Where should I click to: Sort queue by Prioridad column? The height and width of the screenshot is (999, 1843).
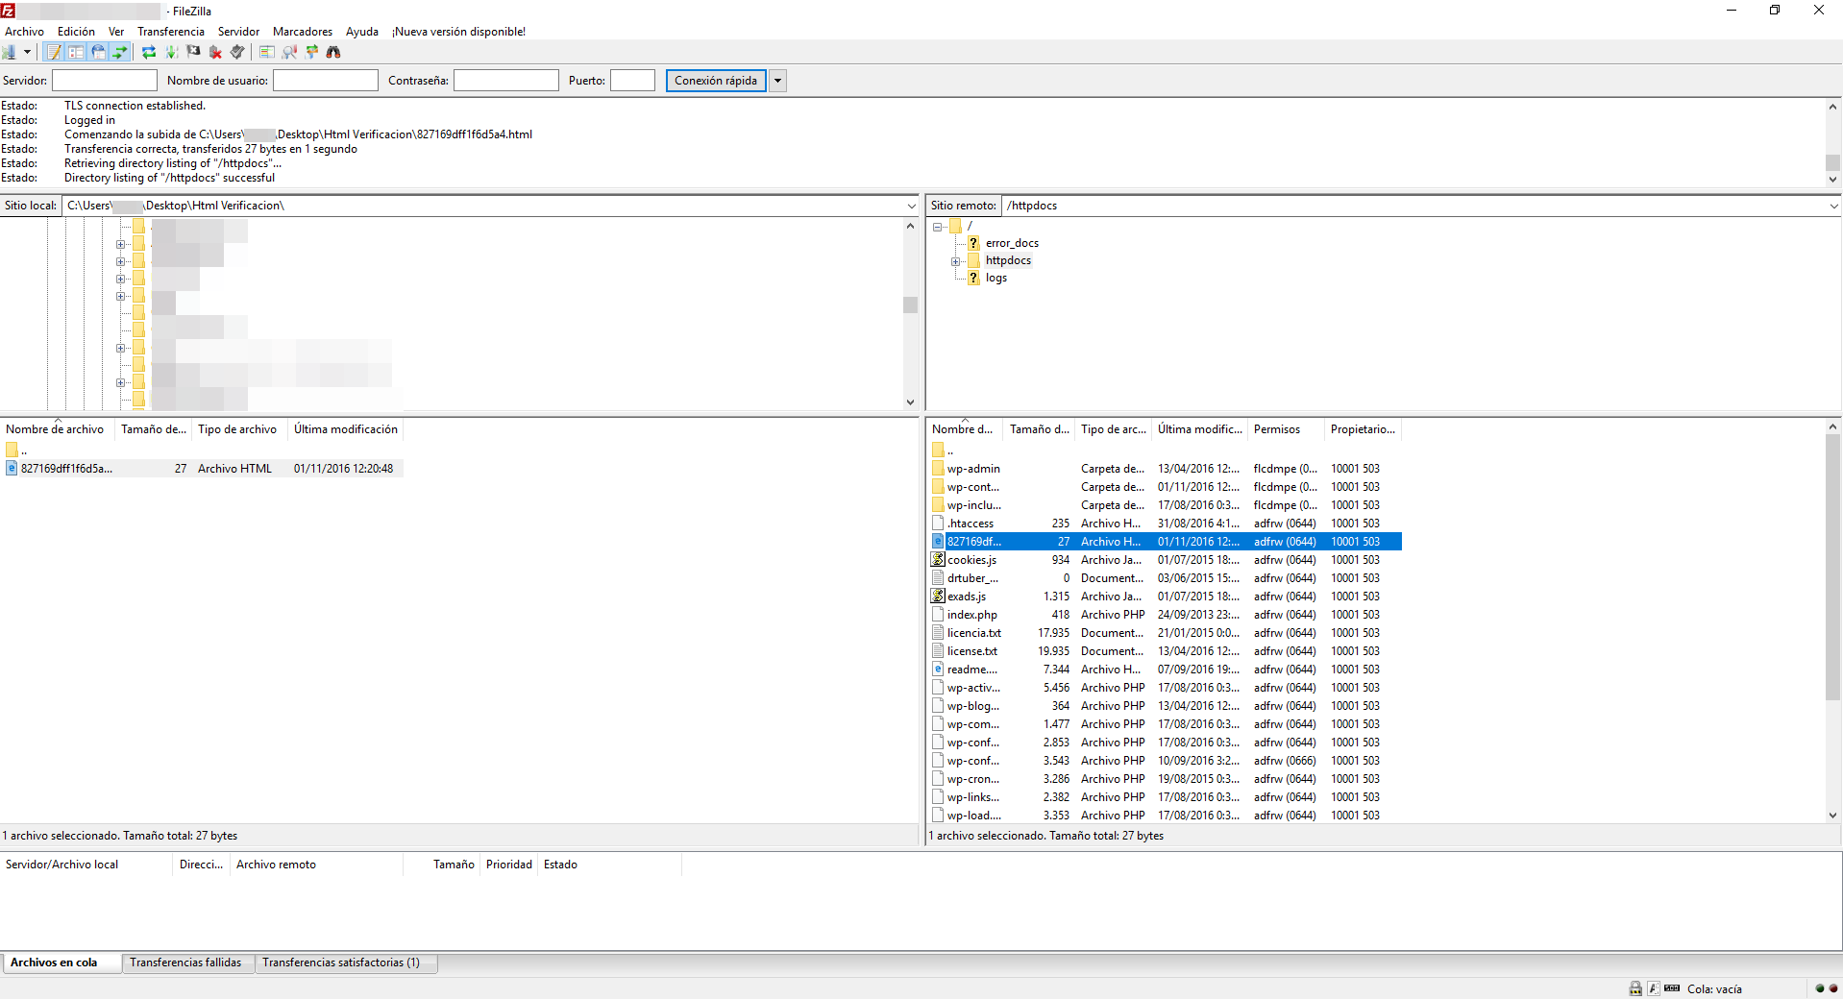click(508, 865)
